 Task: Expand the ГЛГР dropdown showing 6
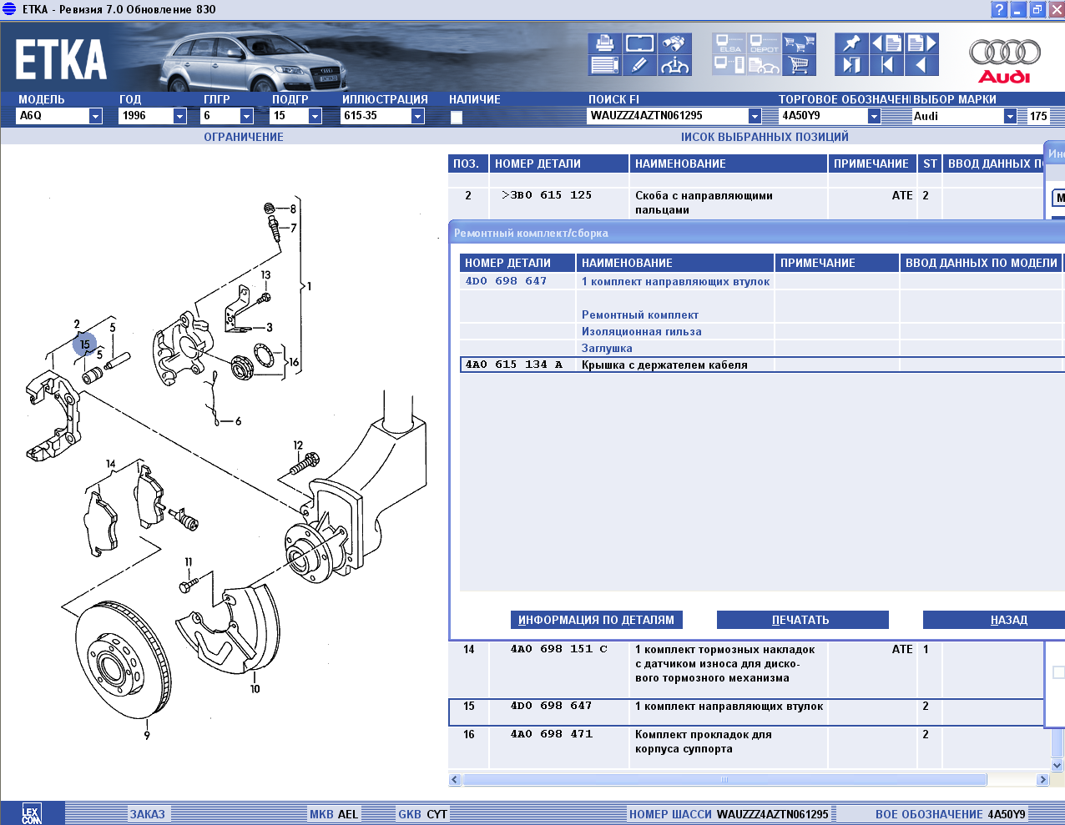(246, 116)
